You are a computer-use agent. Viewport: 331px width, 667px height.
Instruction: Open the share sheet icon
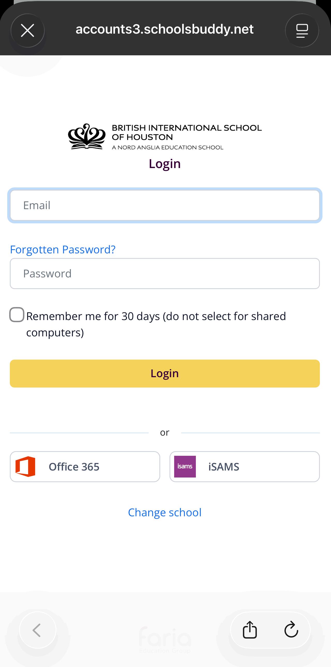pos(250,630)
